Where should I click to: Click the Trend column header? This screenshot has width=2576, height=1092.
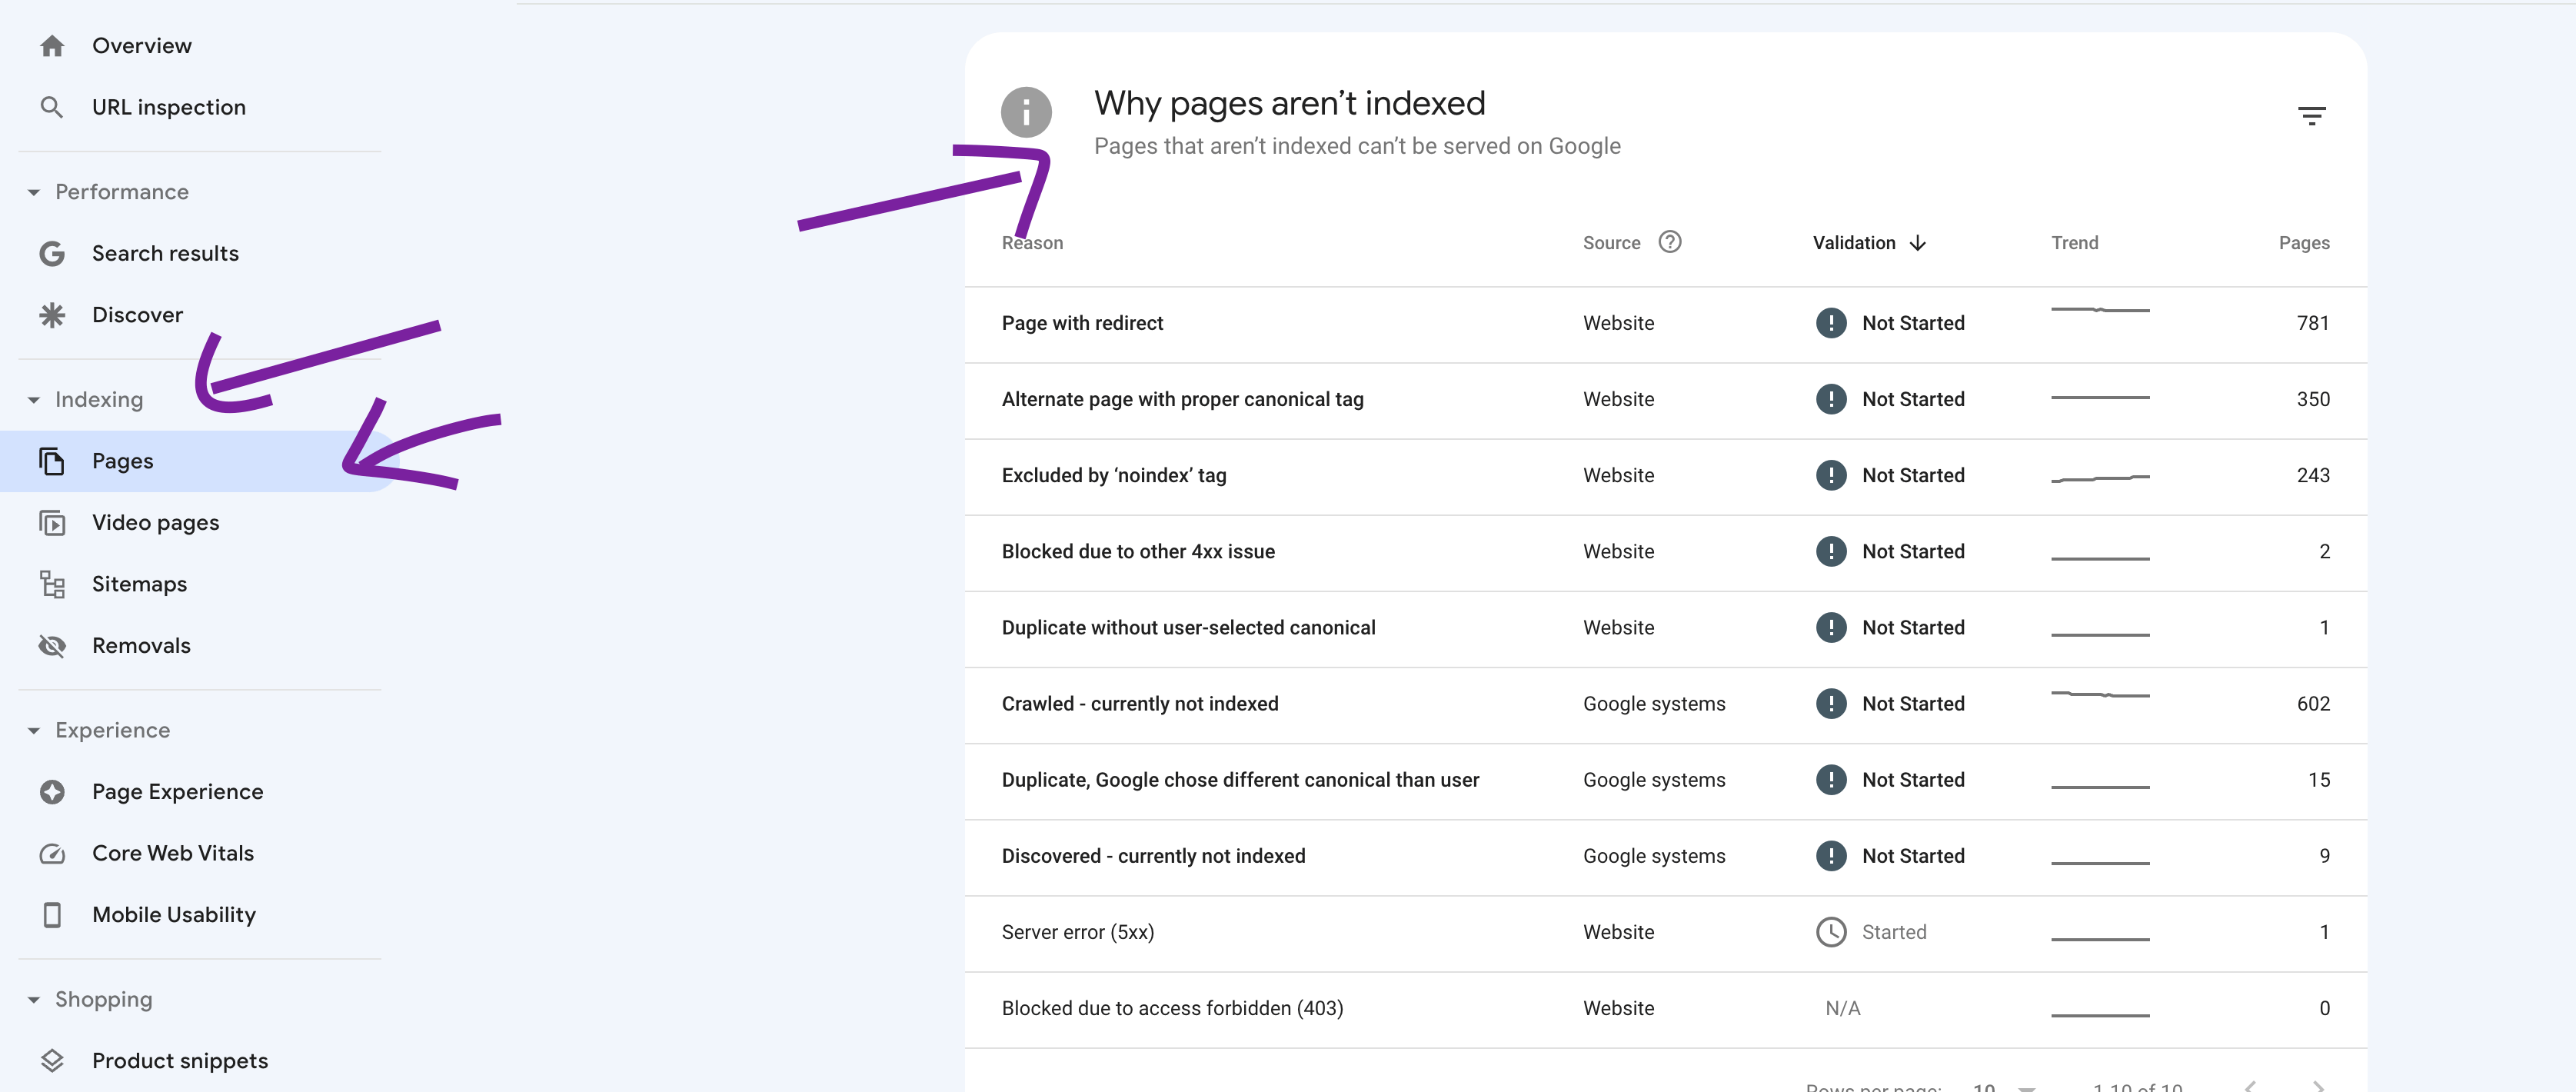[x=2075, y=243]
